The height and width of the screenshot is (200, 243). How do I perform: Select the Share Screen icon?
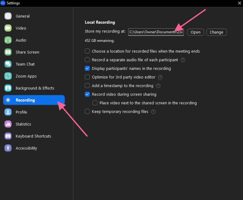tap(8, 52)
